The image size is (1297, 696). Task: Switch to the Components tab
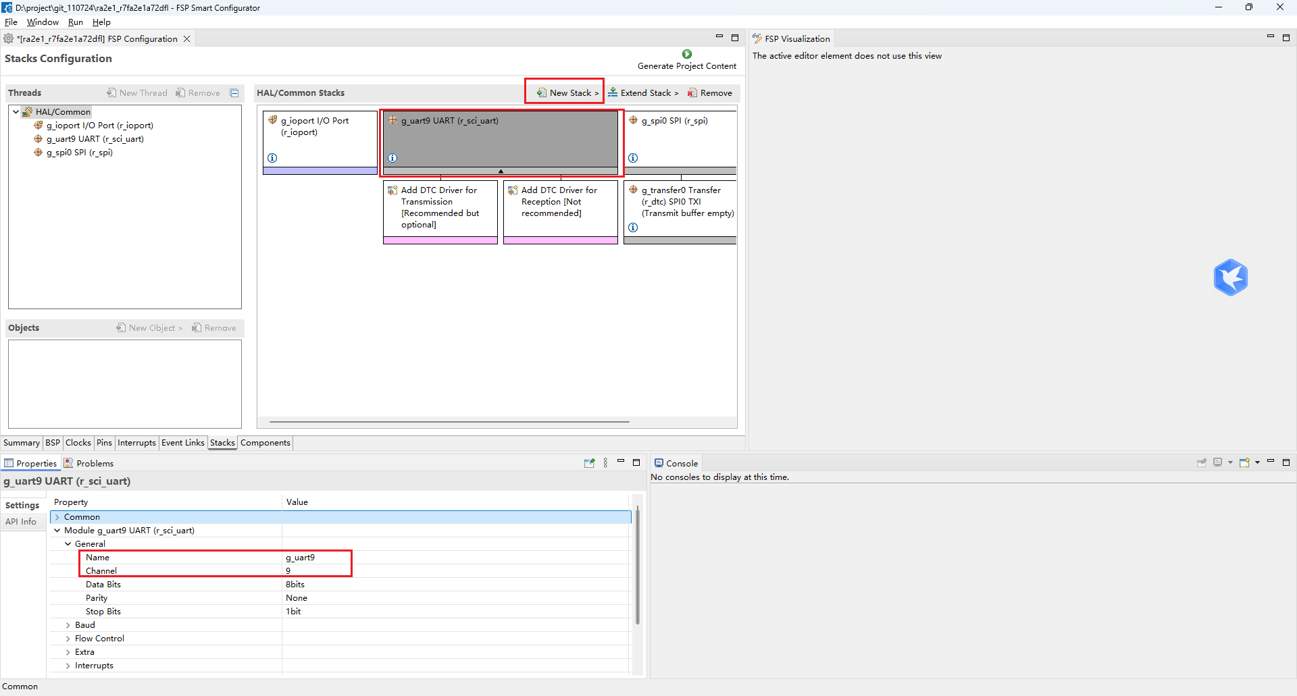coord(265,443)
